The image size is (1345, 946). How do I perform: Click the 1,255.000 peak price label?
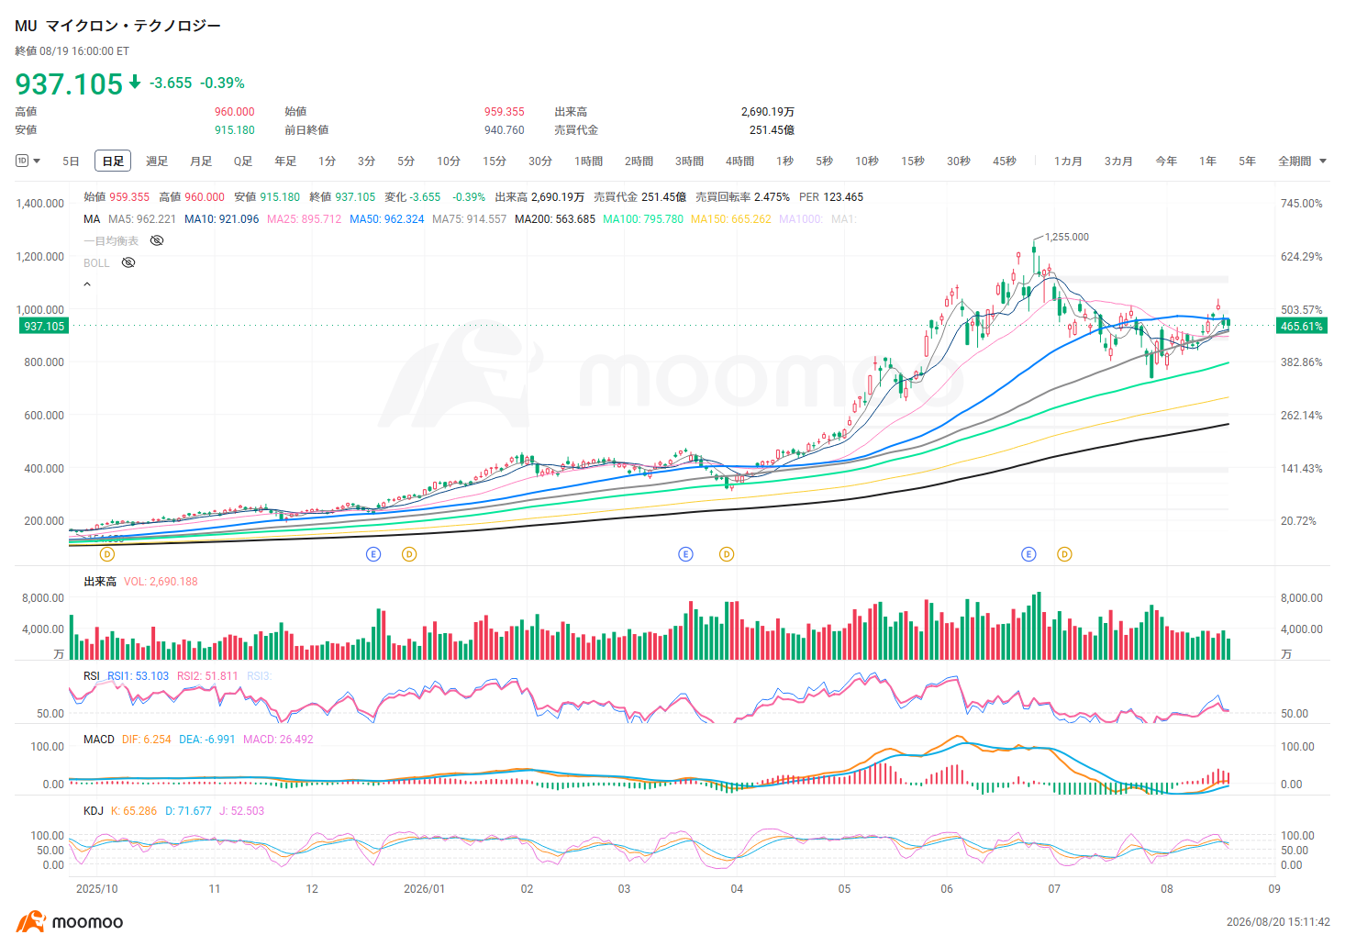(1067, 237)
